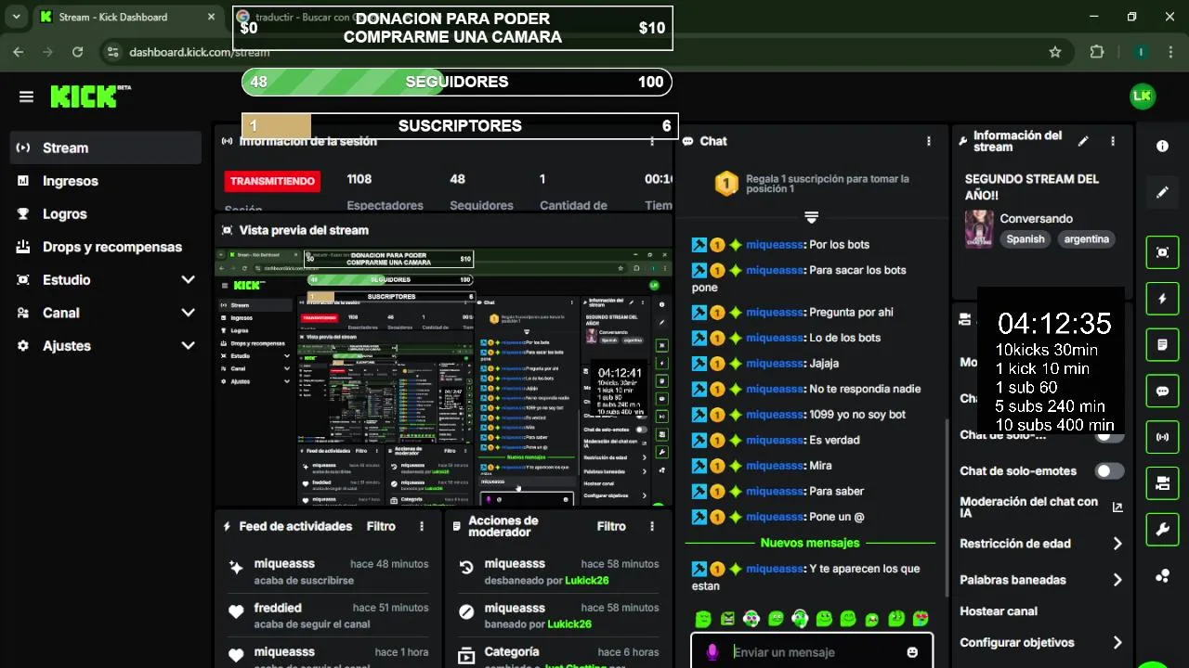Select Stream in left sidebar
This screenshot has width=1189, height=668.
tap(106, 148)
